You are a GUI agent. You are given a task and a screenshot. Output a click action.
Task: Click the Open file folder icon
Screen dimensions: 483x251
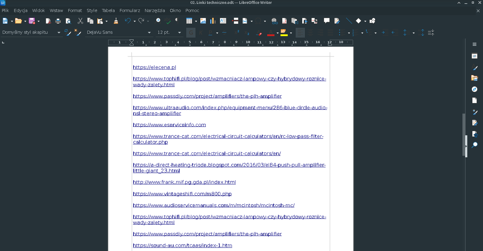18,21
